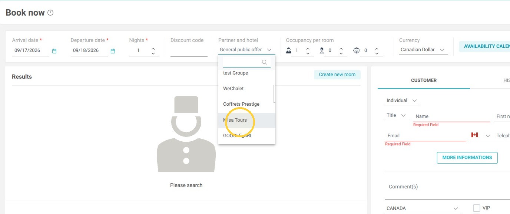This screenshot has width=510, height=214.
Task: Decrease baby count with down arrow
Action: pos(377,53)
